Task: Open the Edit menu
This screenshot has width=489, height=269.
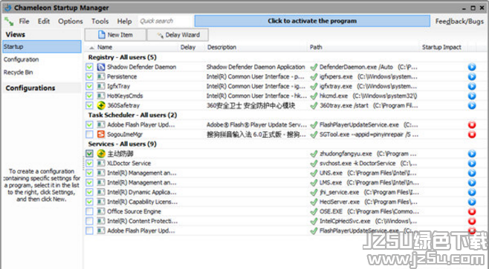Action: (x=44, y=21)
